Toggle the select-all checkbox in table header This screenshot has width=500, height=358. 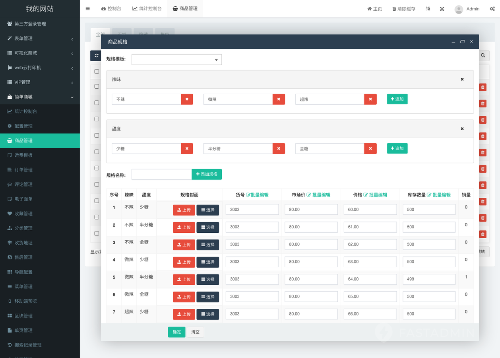tap(97, 72)
